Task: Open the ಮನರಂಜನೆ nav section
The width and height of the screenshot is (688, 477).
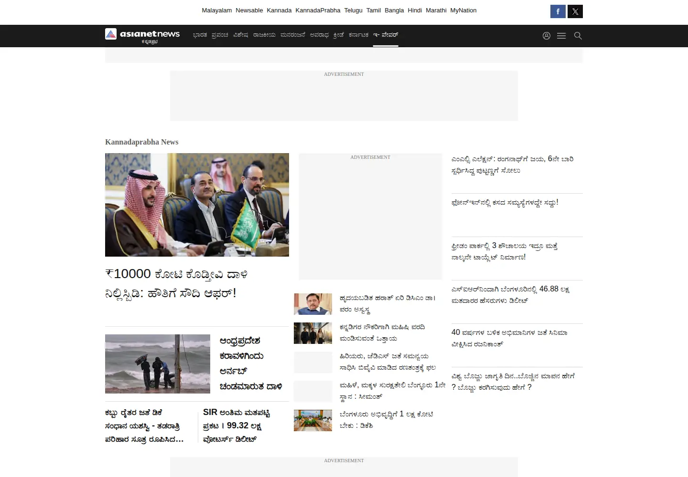Action: (292, 35)
